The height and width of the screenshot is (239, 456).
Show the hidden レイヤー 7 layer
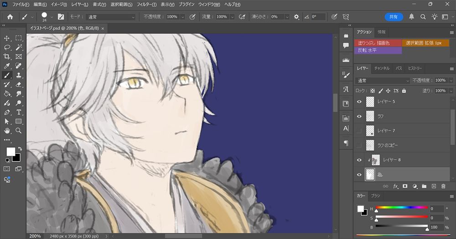pyautogui.click(x=359, y=131)
